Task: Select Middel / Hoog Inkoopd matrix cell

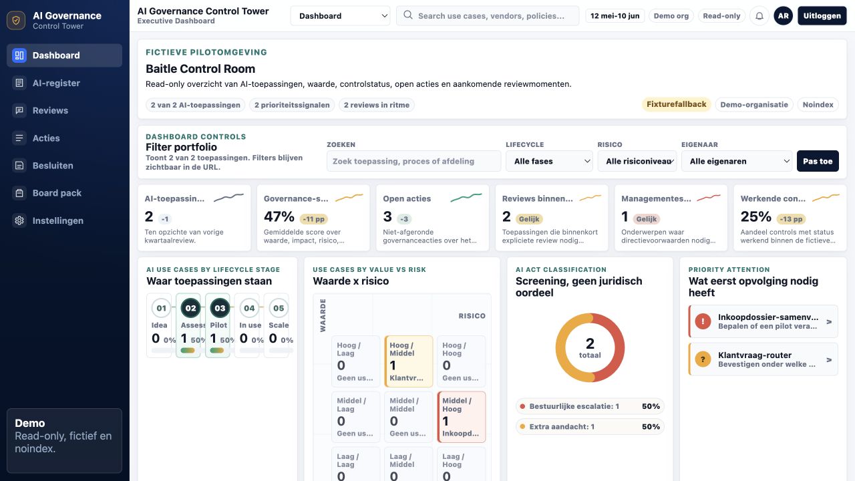Action: tap(462, 417)
